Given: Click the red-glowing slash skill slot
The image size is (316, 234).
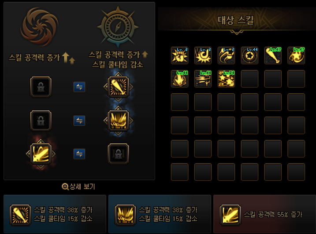Looking at the screenshot, I should point(41,154).
